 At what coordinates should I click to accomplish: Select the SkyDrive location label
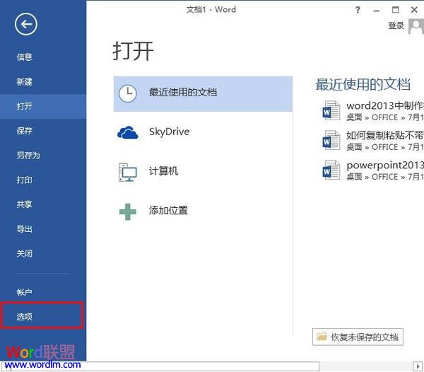pyautogui.click(x=170, y=132)
